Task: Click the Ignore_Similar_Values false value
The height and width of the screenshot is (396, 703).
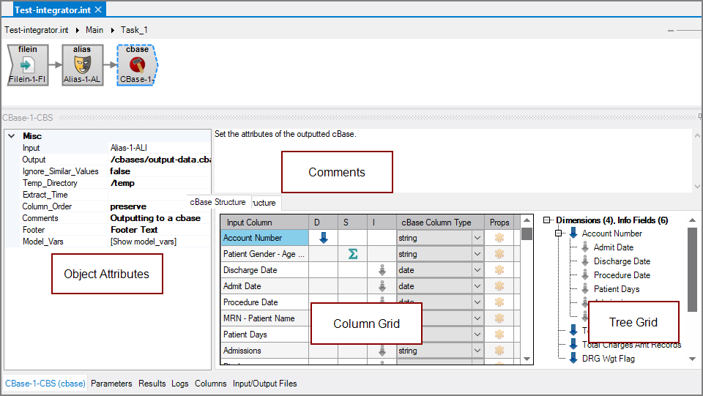Action: pyautogui.click(x=120, y=171)
